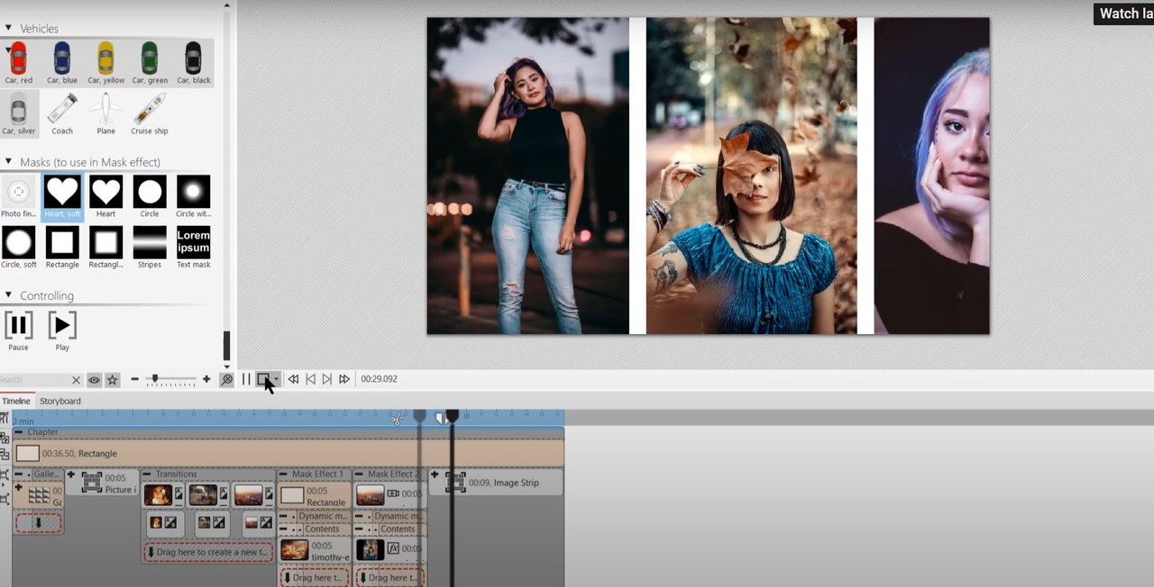Select the red car object
Viewport: 1154px width, 587px height.
pyautogui.click(x=18, y=63)
